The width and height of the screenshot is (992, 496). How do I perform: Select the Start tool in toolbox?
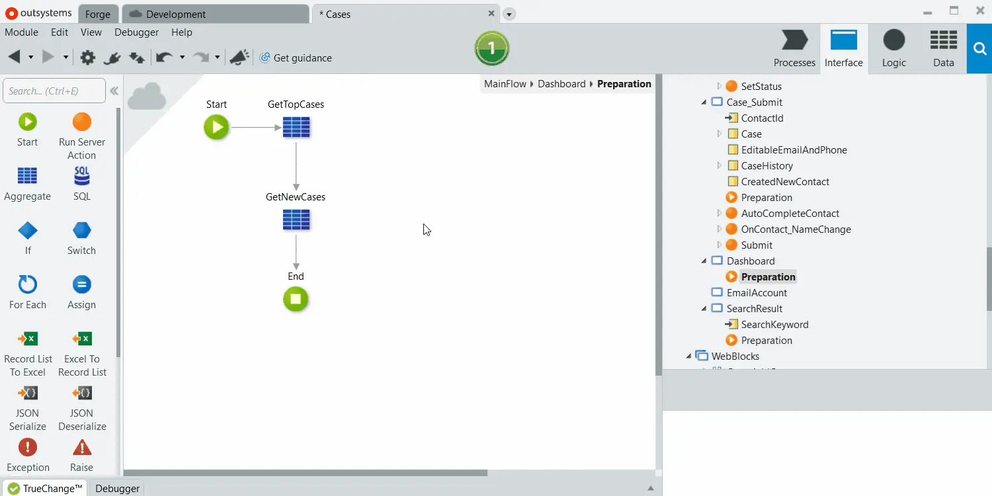(27, 130)
